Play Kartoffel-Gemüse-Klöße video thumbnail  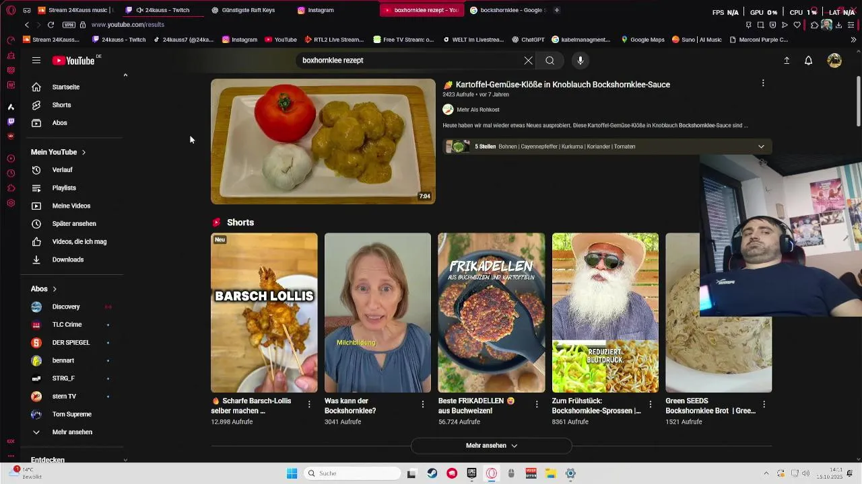click(x=323, y=141)
